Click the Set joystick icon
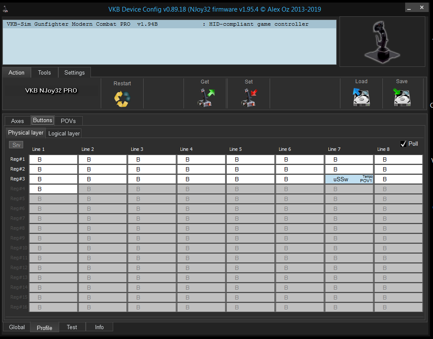This screenshot has width=433, height=339. [249, 97]
